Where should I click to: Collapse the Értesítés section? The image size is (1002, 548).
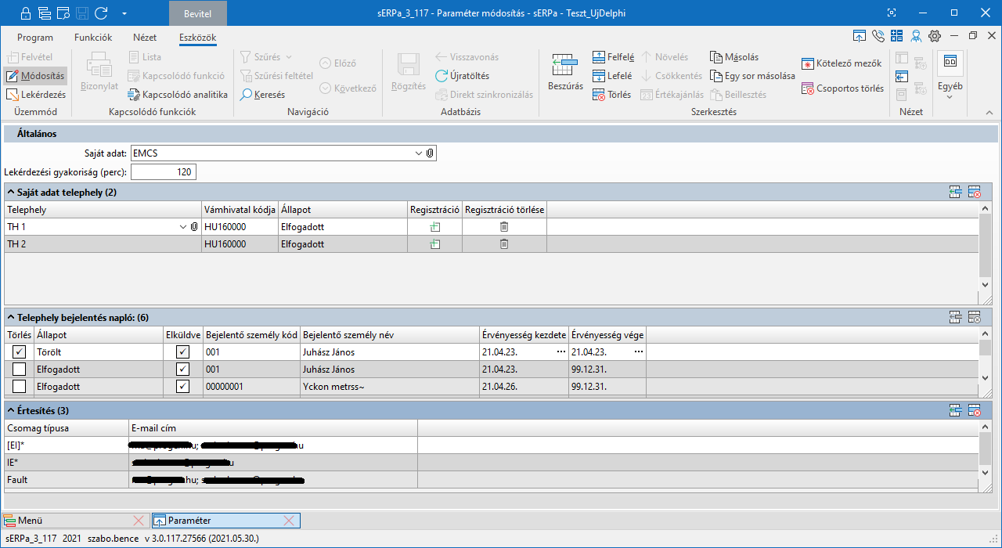click(x=10, y=410)
